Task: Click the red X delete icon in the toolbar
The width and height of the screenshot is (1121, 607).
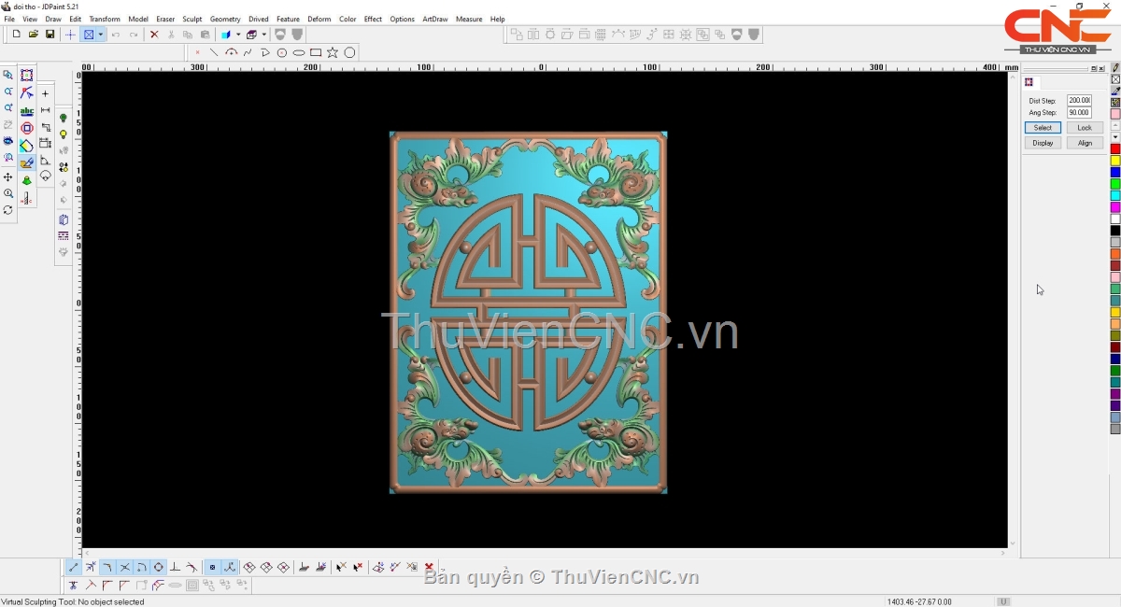Action: click(x=154, y=35)
